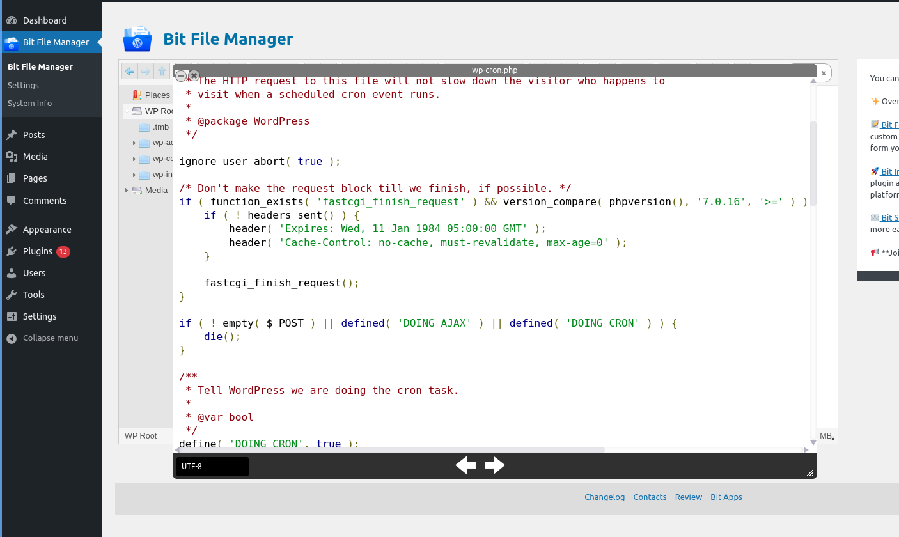
Task: Click the editor scroll-up arrow
Action: (813, 80)
